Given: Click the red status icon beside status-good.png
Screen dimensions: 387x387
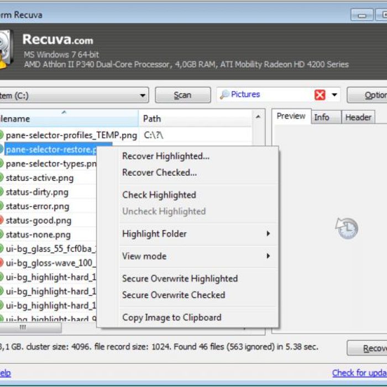Looking at the screenshot, I should [x=1, y=220].
